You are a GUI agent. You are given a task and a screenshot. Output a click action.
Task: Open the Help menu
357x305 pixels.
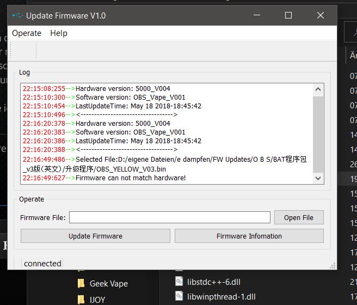point(59,33)
